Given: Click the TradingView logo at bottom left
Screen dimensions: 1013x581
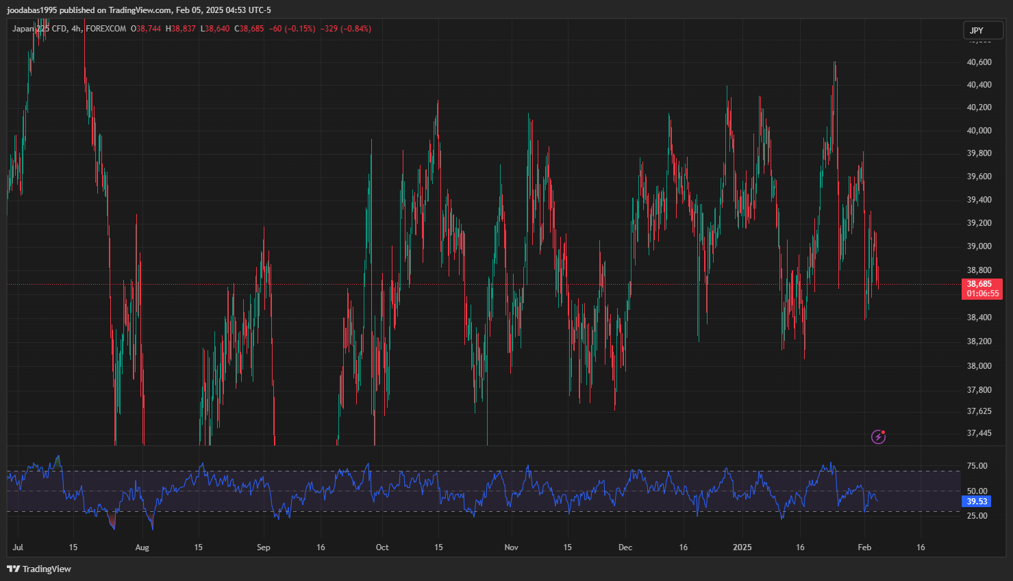Looking at the screenshot, I should [x=39, y=569].
